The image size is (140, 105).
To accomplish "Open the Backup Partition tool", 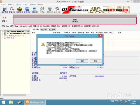I will (57, 10).
